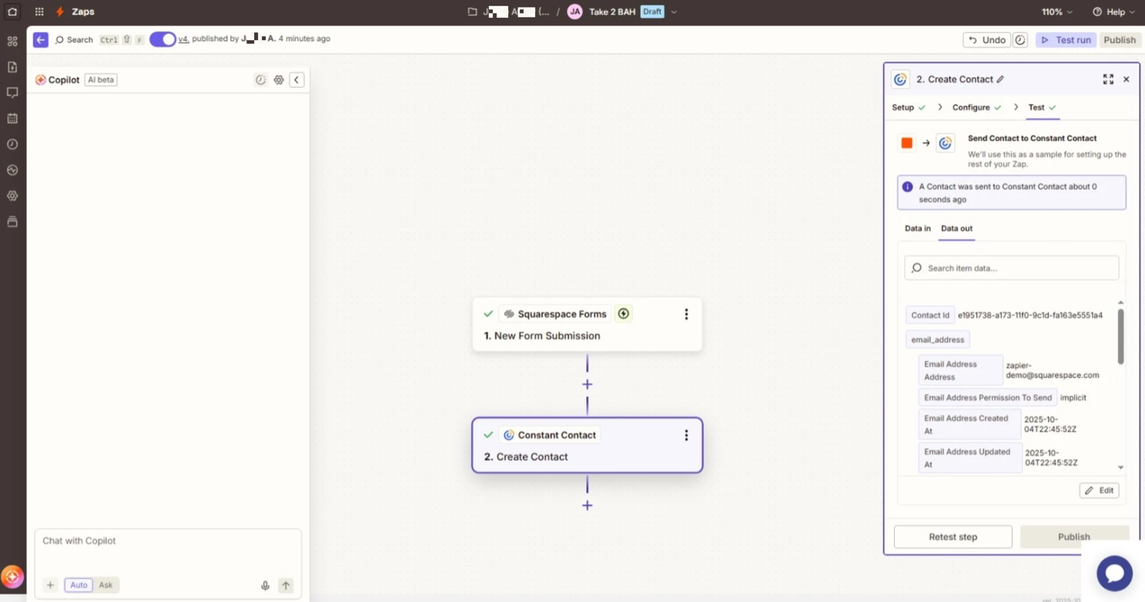1145x602 pixels.
Task: Expand the Help dropdown menu
Action: click(x=1113, y=12)
